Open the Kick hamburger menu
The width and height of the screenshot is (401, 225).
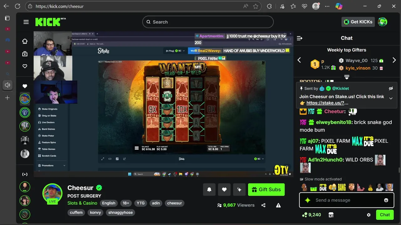[x=26, y=22]
